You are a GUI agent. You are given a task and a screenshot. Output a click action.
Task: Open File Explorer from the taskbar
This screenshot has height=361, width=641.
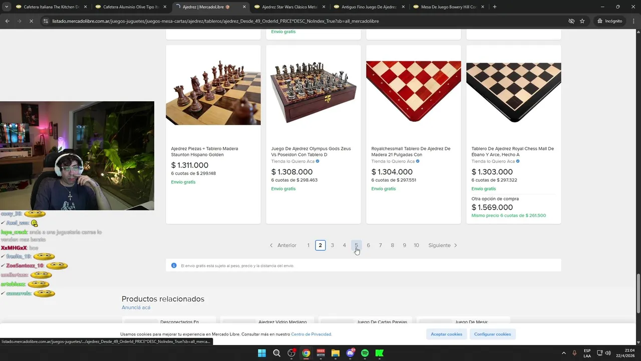[336, 353]
